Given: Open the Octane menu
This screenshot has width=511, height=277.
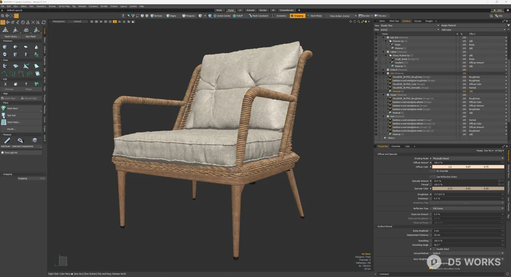Looking at the screenshot, I should click(x=114, y=6).
